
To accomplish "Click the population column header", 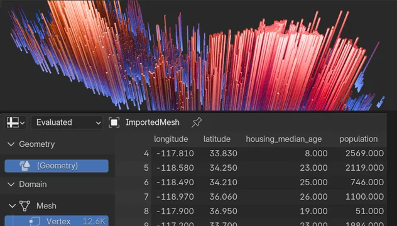I will (359, 139).
